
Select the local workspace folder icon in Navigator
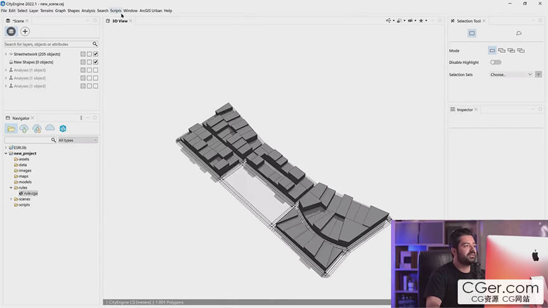click(x=11, y=128)
